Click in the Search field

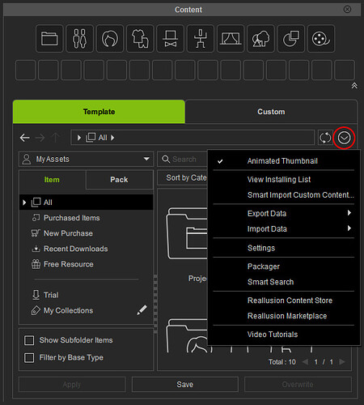pos(183,159)
